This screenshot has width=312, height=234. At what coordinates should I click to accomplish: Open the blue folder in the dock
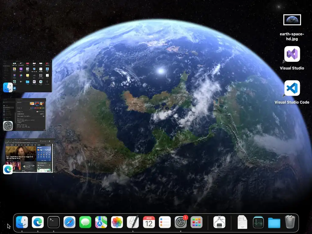coord(274,222)
